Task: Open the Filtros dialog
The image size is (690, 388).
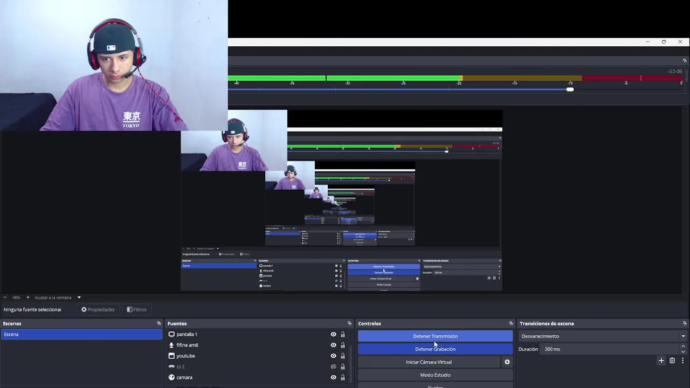Action: [x=136, y=309]
